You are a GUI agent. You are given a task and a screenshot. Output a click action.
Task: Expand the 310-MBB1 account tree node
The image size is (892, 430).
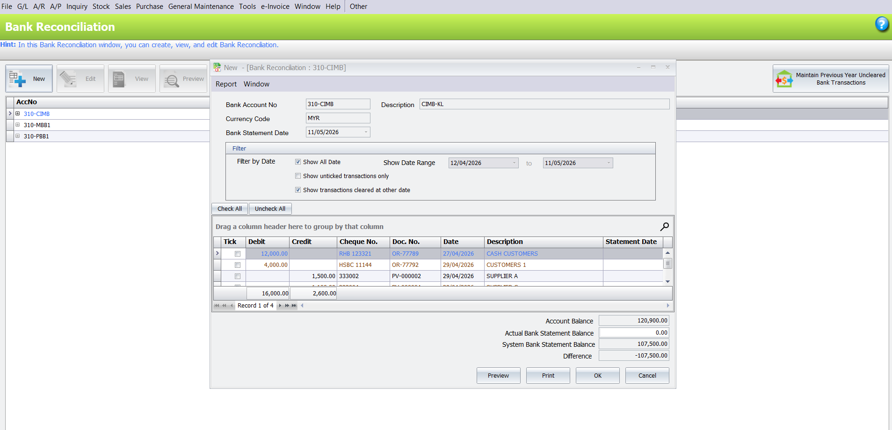click(x=18, y=125)
